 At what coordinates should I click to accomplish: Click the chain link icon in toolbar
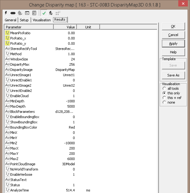pyautogui.click(x=13, y=13)
